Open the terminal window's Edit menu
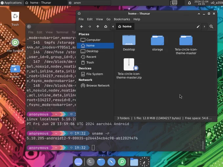 pos(39,32)
